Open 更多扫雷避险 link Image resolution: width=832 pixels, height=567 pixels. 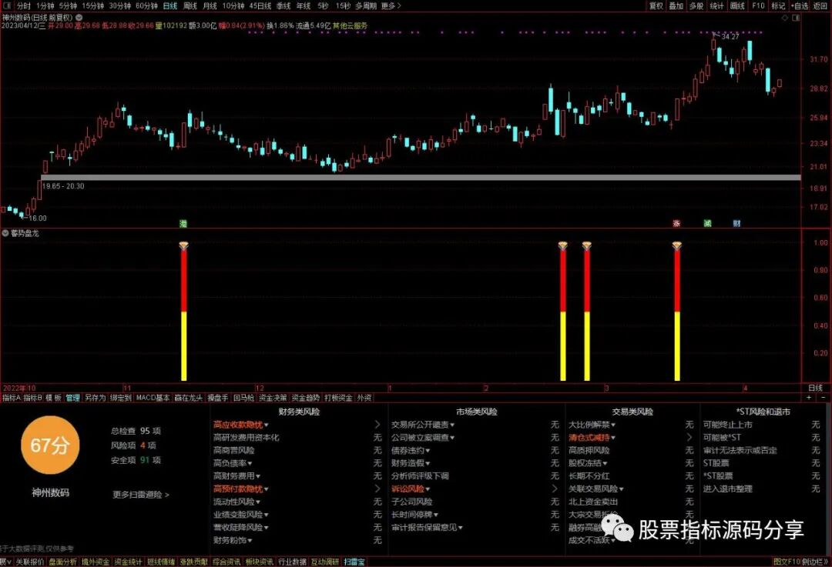(141, 495)
